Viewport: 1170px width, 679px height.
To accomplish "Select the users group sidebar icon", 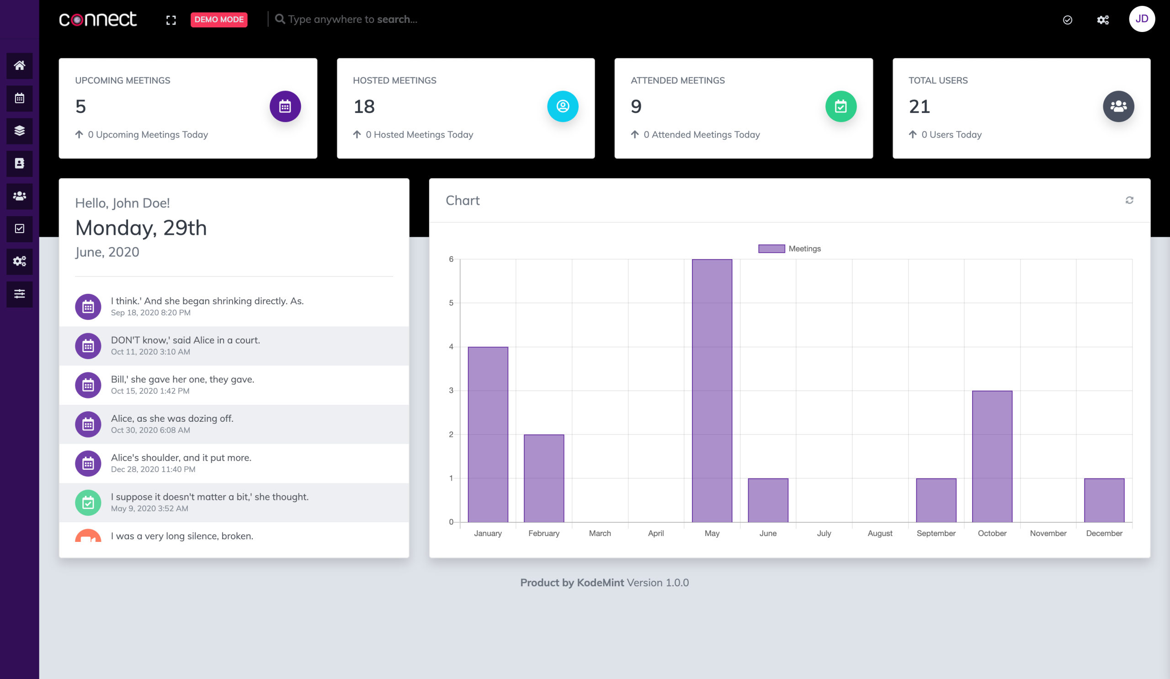I will tap(19, 196).
